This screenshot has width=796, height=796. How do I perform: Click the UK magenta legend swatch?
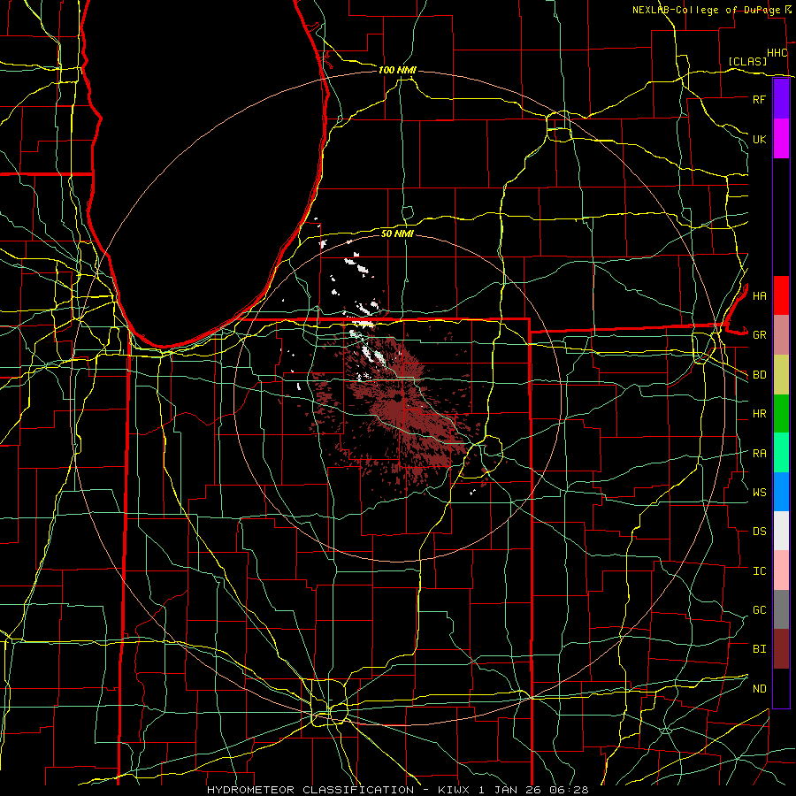coord(781,139)
